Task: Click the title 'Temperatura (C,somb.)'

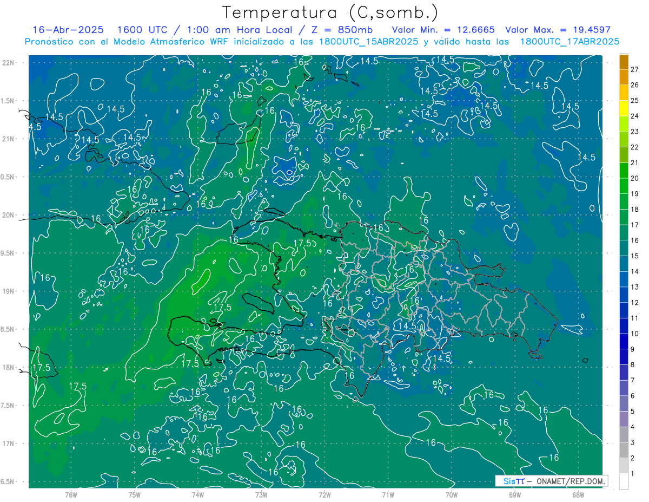Action: pos(330,12)
